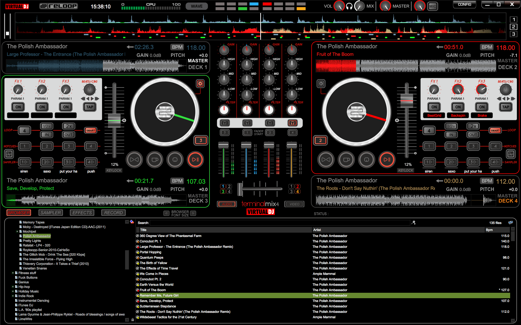Open the EFFECTS tab
521x325 pixels.
[82, 213]
